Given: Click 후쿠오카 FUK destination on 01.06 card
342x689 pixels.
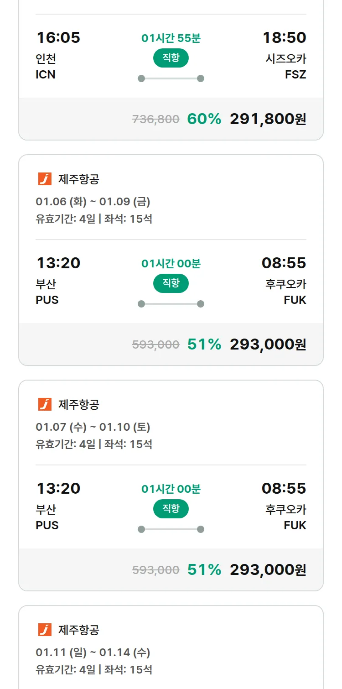Looking at the screenshot, I should (x=286, y=292).
